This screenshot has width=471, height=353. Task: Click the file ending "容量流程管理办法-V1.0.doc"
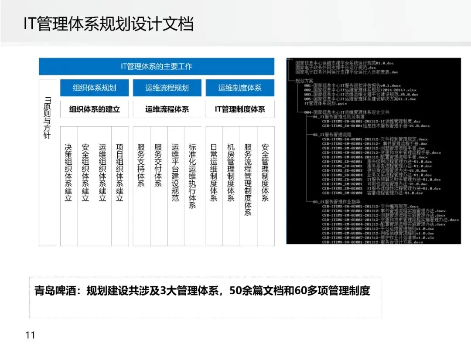click(372, 193)
